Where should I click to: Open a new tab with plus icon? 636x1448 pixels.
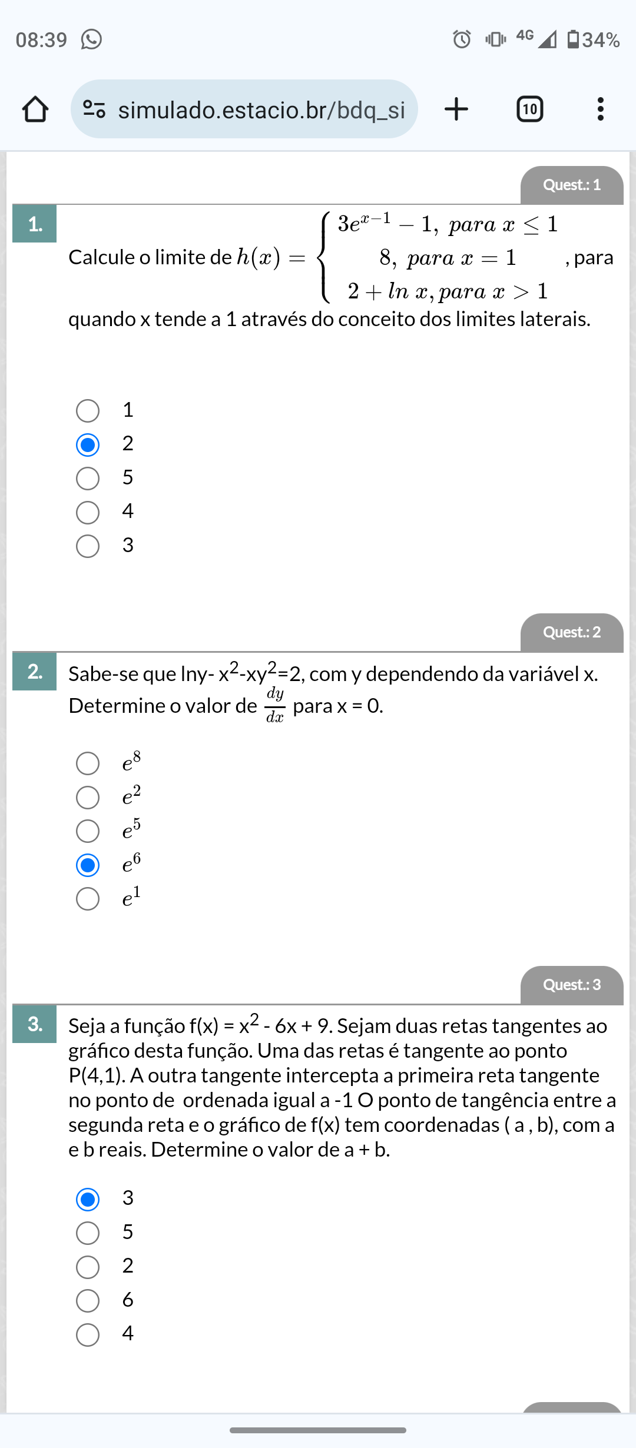(x=456, y=109)
